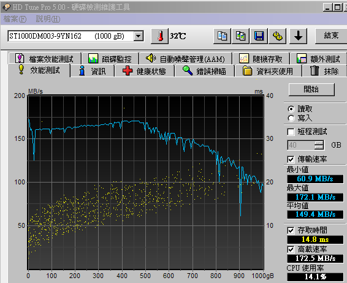Open the 錯誤掃瞄 tab with magnifier icon
Viewport: 347px width, 283px height.
pyautogui.click(x=205, y=71)
